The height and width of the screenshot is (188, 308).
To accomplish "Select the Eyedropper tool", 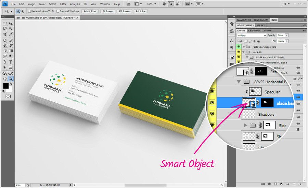I will point(11,34).
